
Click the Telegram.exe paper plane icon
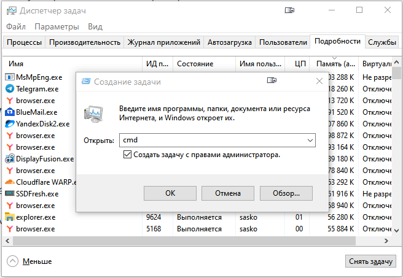(x=9, y=89)
